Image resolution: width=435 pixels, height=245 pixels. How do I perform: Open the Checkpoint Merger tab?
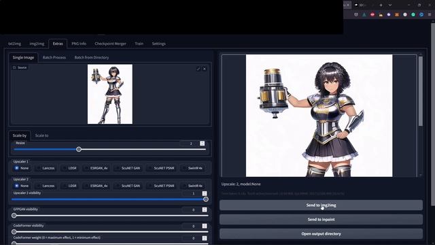click(110, 44)
